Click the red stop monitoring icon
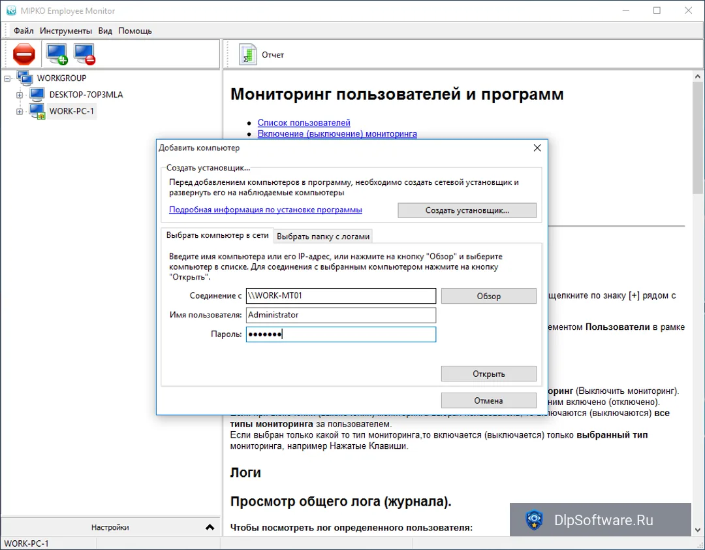This screenshot has width=705, height=550. [24, 54]
